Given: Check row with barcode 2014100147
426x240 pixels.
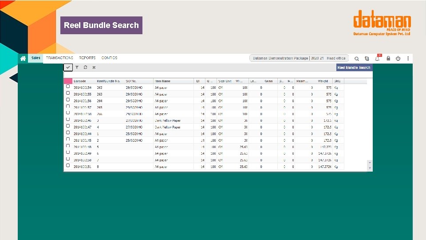Looking at the screenshot, I should (68, 126).
